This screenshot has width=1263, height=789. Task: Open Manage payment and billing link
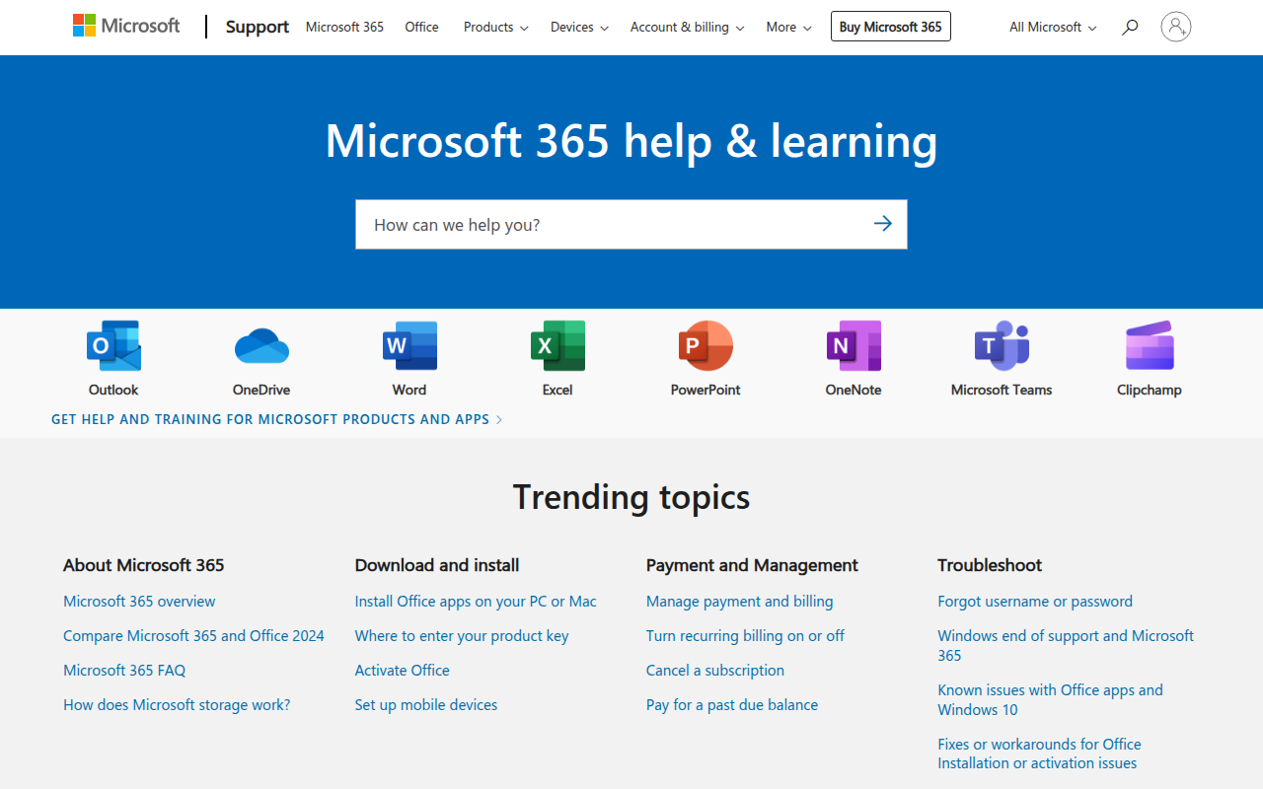point(739,602)
